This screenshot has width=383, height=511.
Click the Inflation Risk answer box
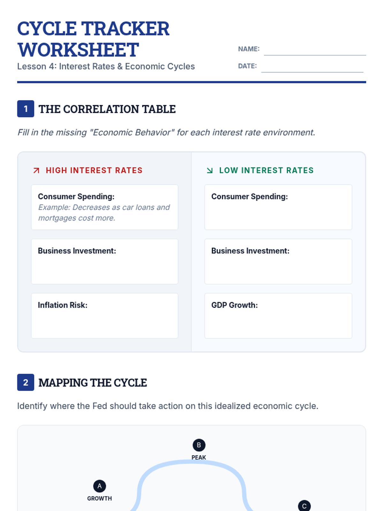105,316
